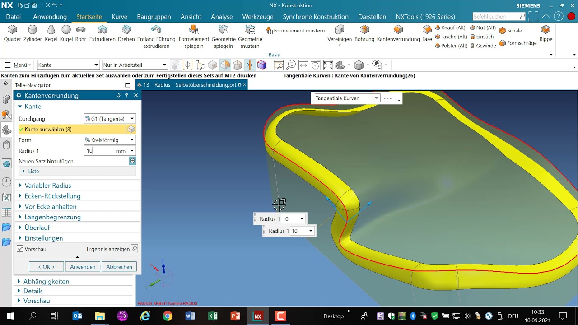The height and width of the screenshot is (325, 578).
Task: Switch to the Kurve ribbon tab
Action: click(x=119, y=17)
